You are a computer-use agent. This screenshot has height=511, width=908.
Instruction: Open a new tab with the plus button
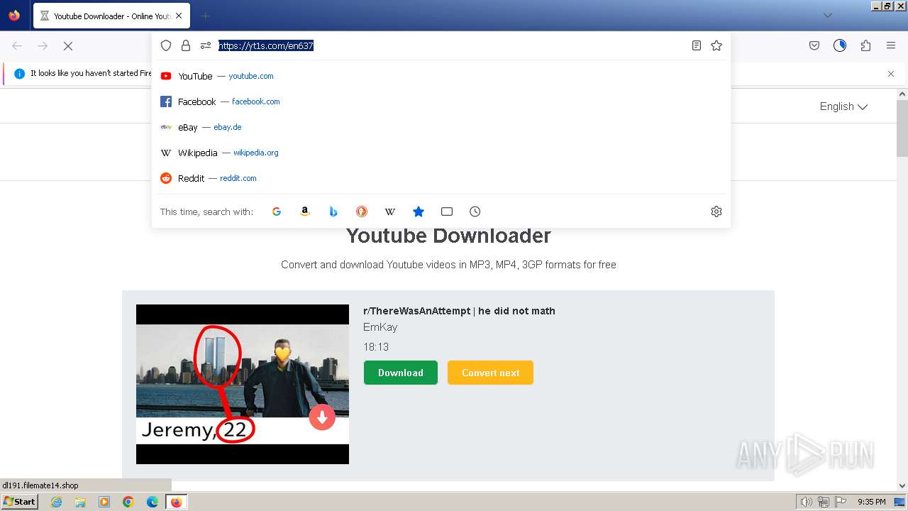(x=205, y=16)
